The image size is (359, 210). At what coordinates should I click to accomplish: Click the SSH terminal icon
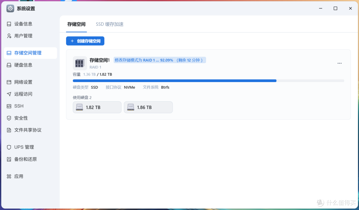pyautogui.click(x=9, y=106)
